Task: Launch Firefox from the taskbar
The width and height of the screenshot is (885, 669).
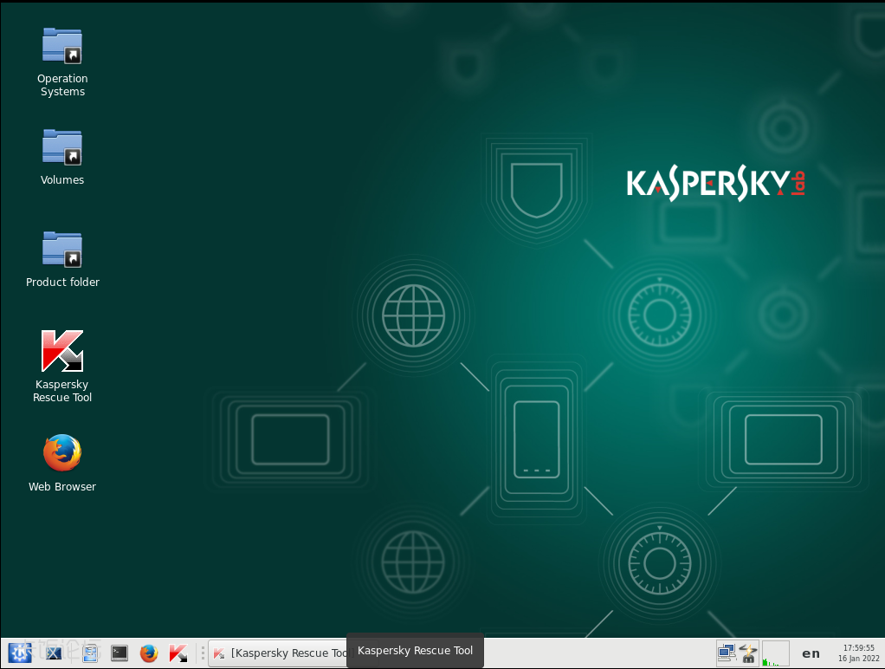Action: (148, 653)
